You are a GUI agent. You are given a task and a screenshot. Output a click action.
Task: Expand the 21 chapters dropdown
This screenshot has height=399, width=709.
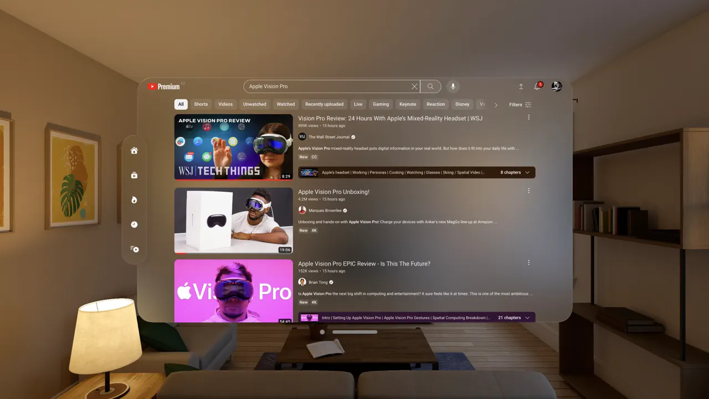(515, 318)
